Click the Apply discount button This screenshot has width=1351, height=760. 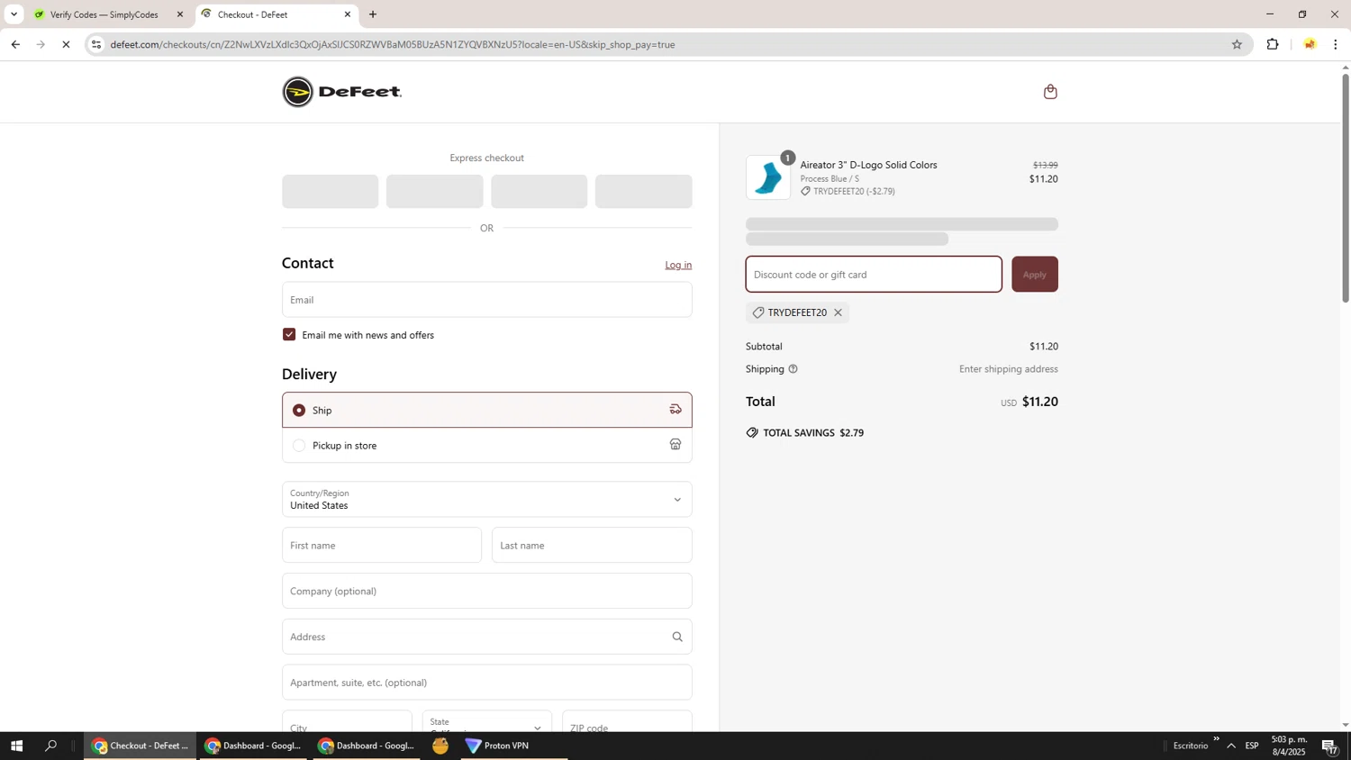click(x=1035, y=275)
